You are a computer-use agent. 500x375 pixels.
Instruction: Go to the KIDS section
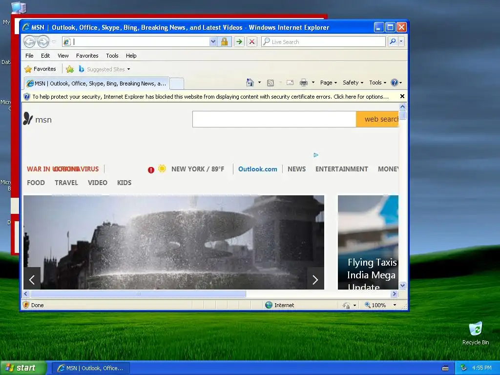click(125, 183)
